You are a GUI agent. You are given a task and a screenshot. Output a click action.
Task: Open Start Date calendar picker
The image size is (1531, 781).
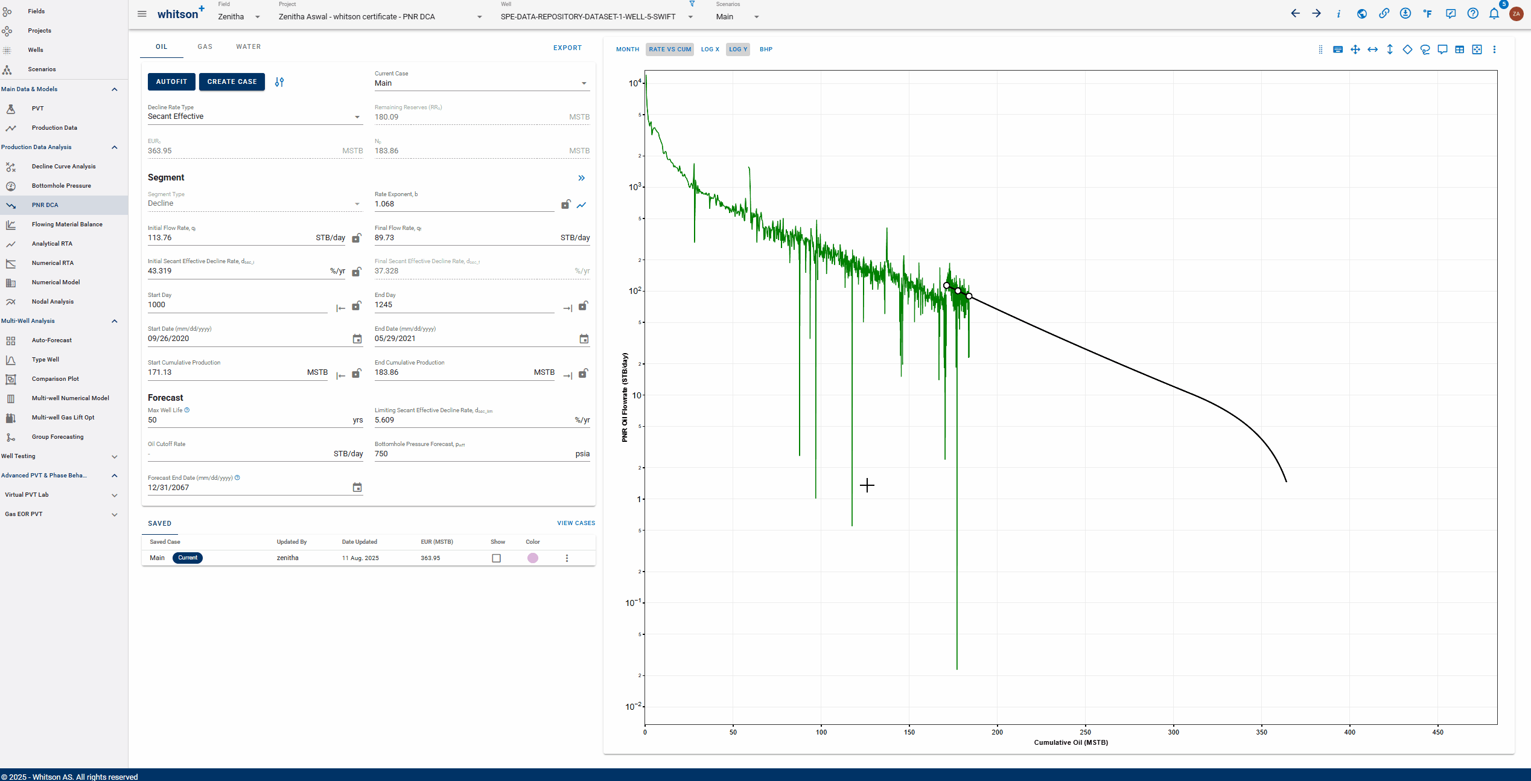[357, 339]
